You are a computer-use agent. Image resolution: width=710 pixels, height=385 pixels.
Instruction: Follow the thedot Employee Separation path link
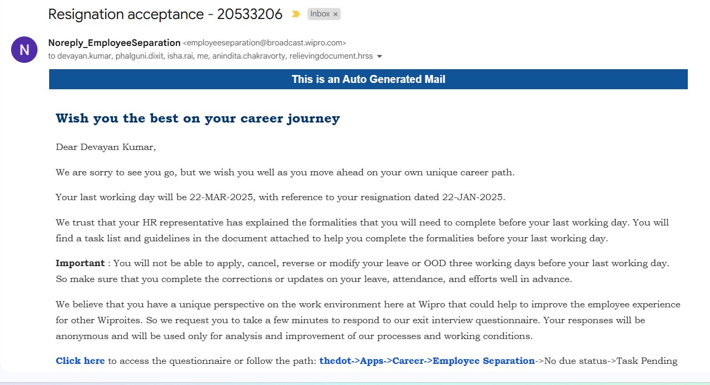tap(427, 361)
